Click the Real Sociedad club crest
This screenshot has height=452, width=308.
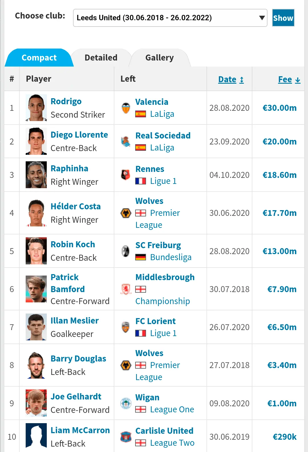coord(126,142)
